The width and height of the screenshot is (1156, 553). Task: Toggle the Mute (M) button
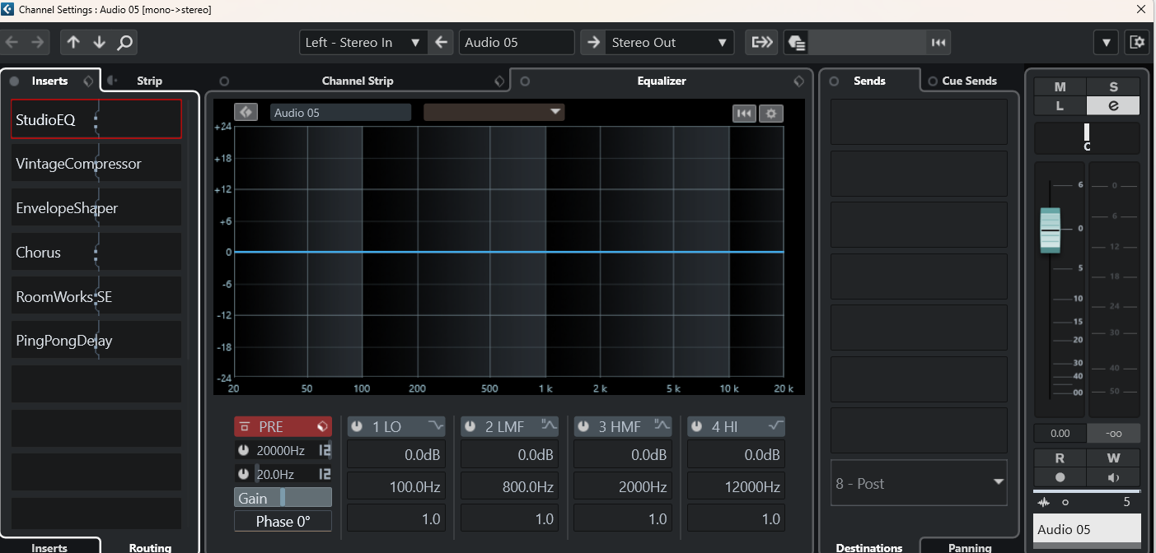point(1060,87)
